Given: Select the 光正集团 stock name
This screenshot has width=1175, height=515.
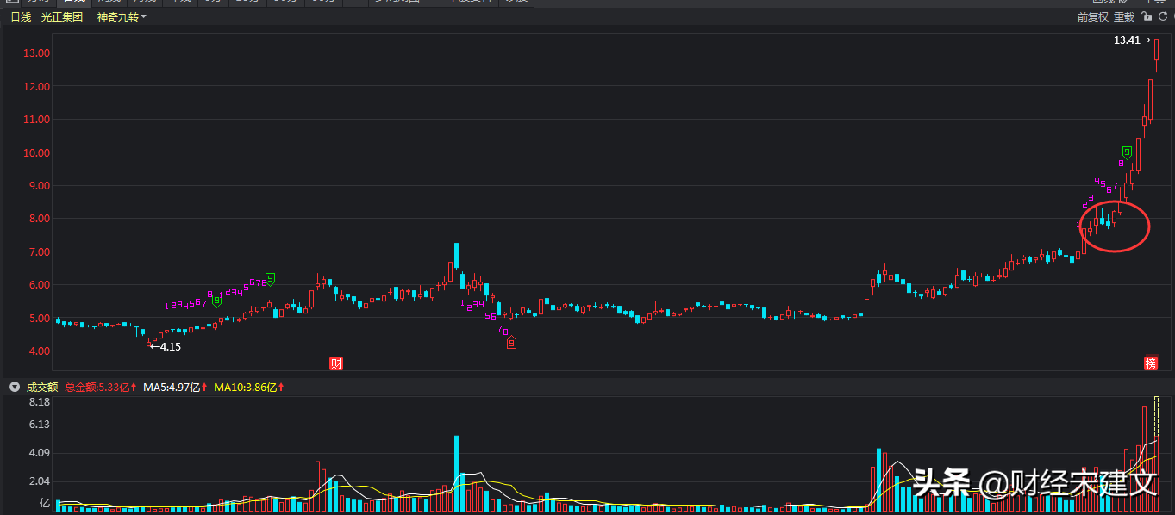Looking at the screenshot, I should point(62,17).
